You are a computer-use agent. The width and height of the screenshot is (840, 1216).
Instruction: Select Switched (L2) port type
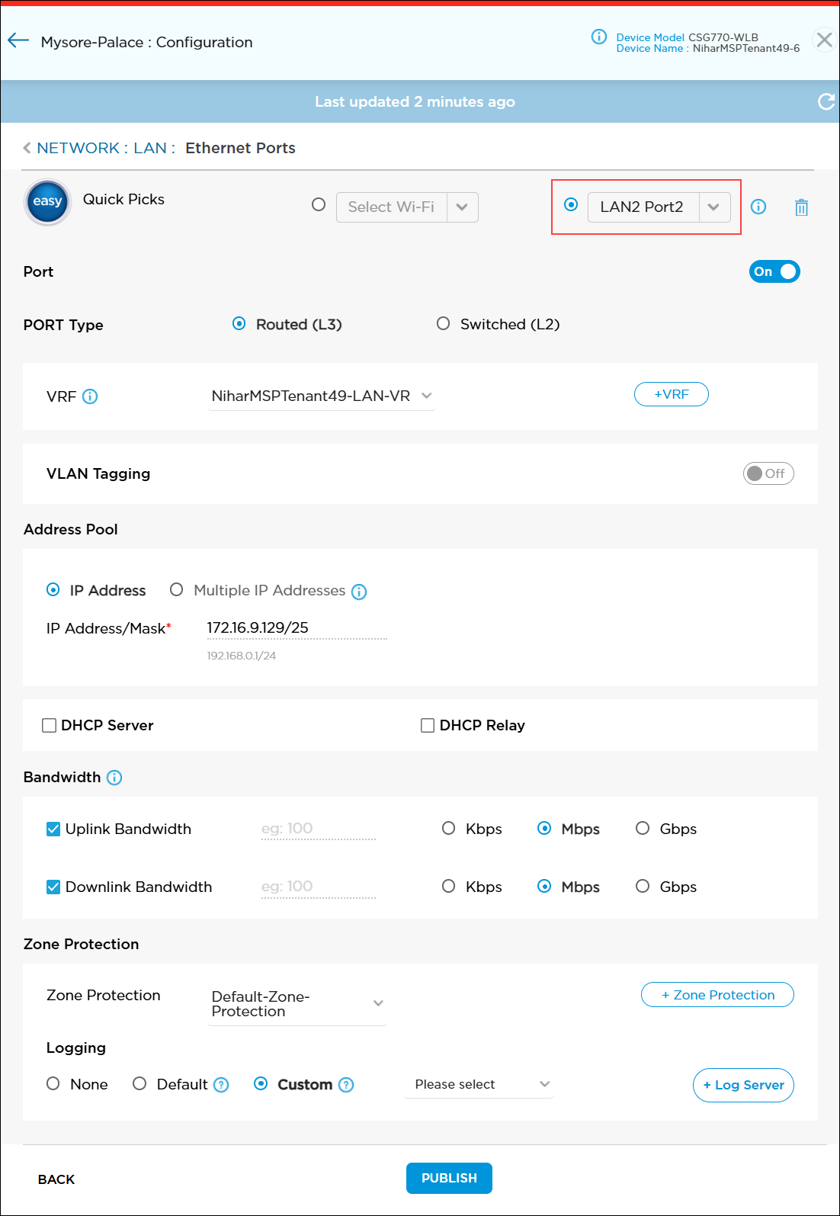coord(443,324)
